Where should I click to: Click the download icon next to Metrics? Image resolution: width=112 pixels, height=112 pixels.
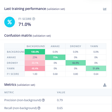(x=105, y=85)
